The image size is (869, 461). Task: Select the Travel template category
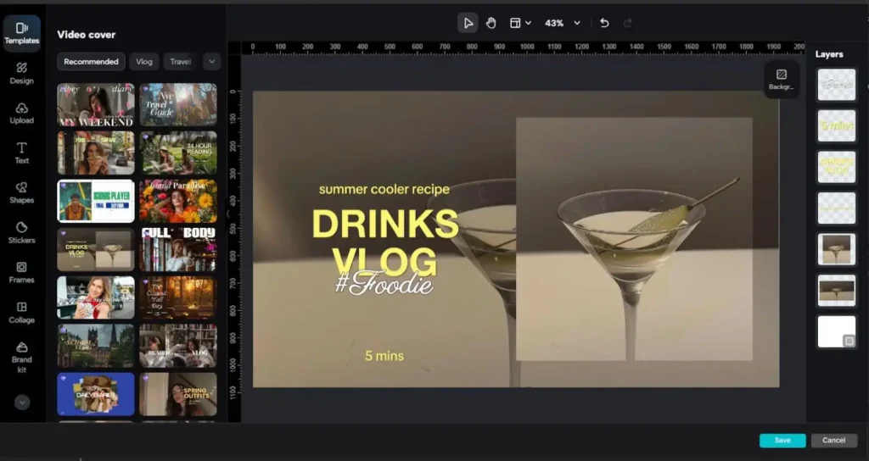pyautogui.click(x=180, y=61)
